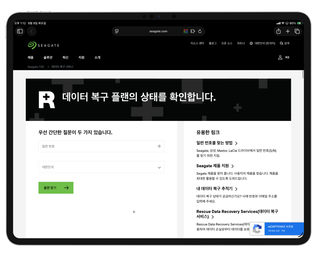Click the reCAPTCHA logo badge

coord(257,229)
